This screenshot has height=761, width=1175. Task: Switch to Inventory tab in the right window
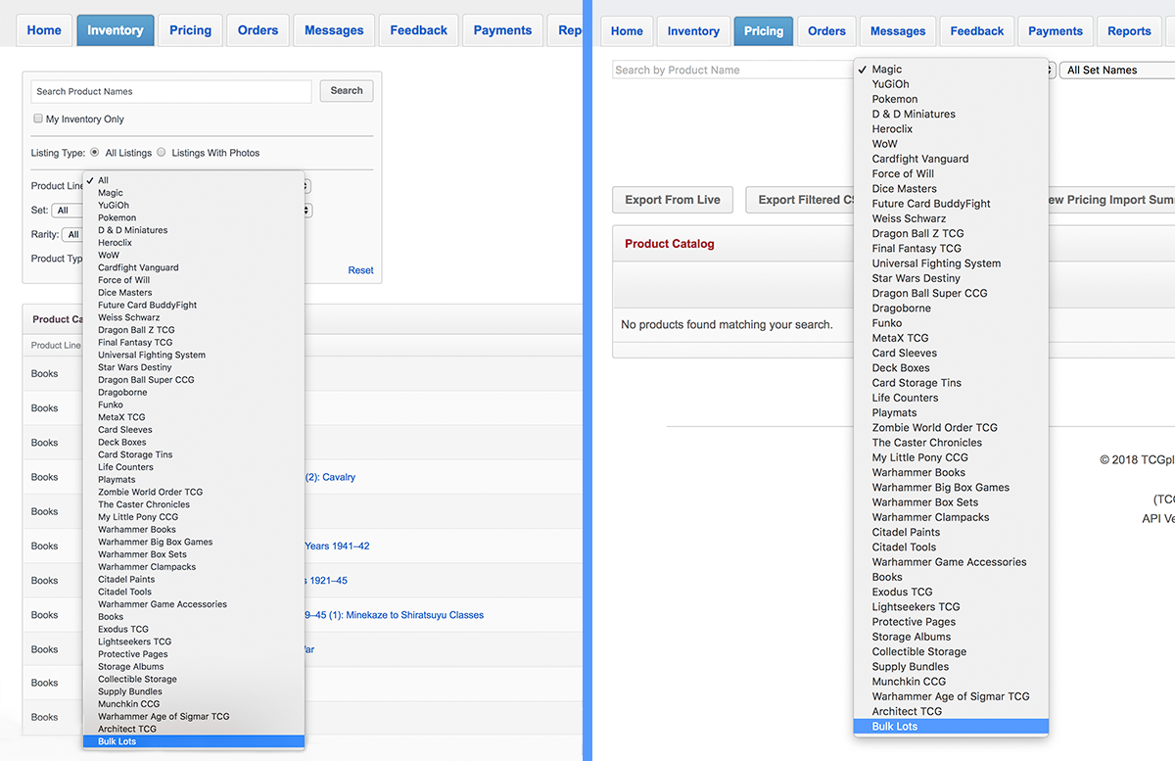coord(693,31)
